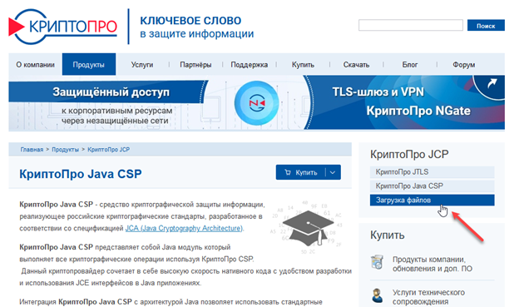The height and width of the screenshot is (307, 514).
Task: Select КриптоПро JTLS in sidebar
Action: [x=432, y=172]
